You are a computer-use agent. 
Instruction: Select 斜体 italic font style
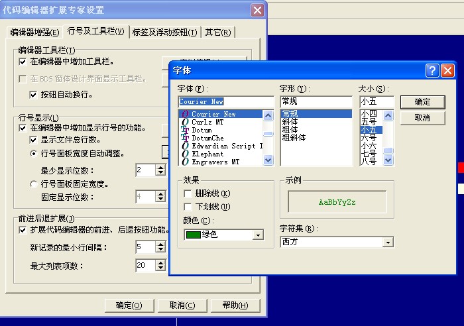pos(290,122)
